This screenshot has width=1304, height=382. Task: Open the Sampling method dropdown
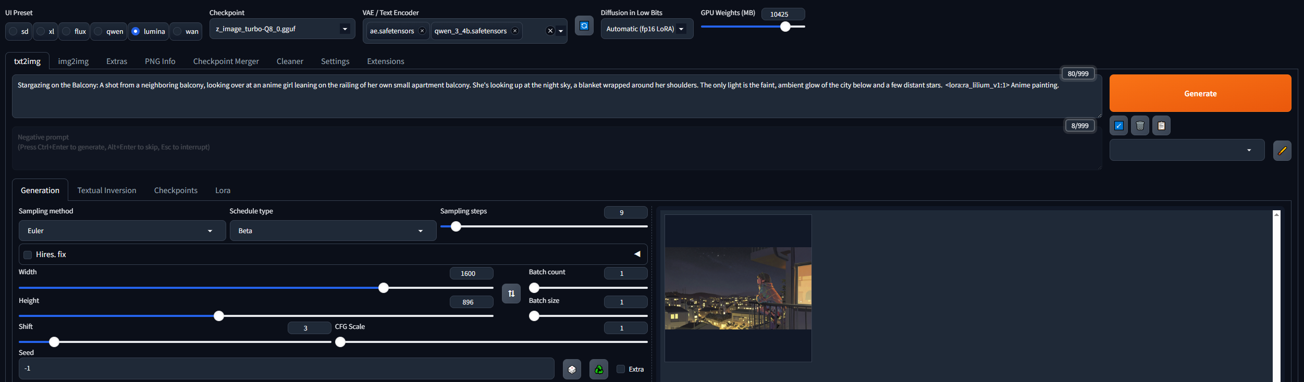pyautogui.click(x=122, y=231)
